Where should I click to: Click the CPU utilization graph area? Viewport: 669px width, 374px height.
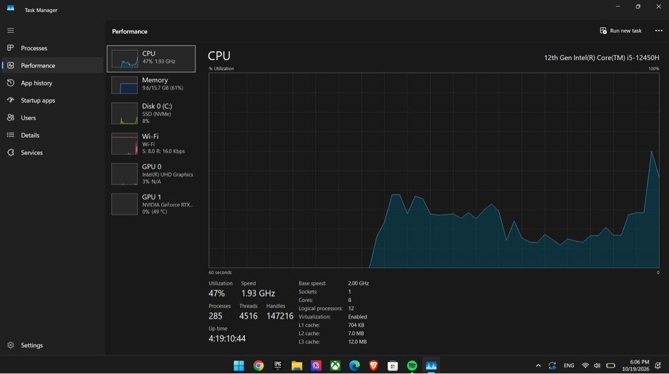tap(434, 170)
